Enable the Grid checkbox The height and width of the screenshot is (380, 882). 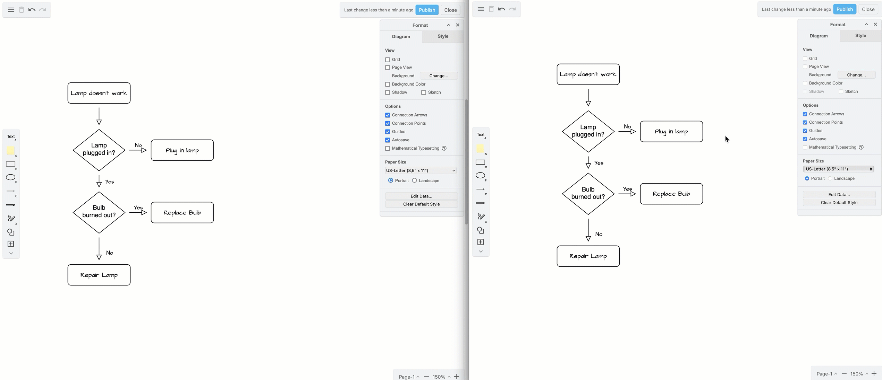pos(388,60)
